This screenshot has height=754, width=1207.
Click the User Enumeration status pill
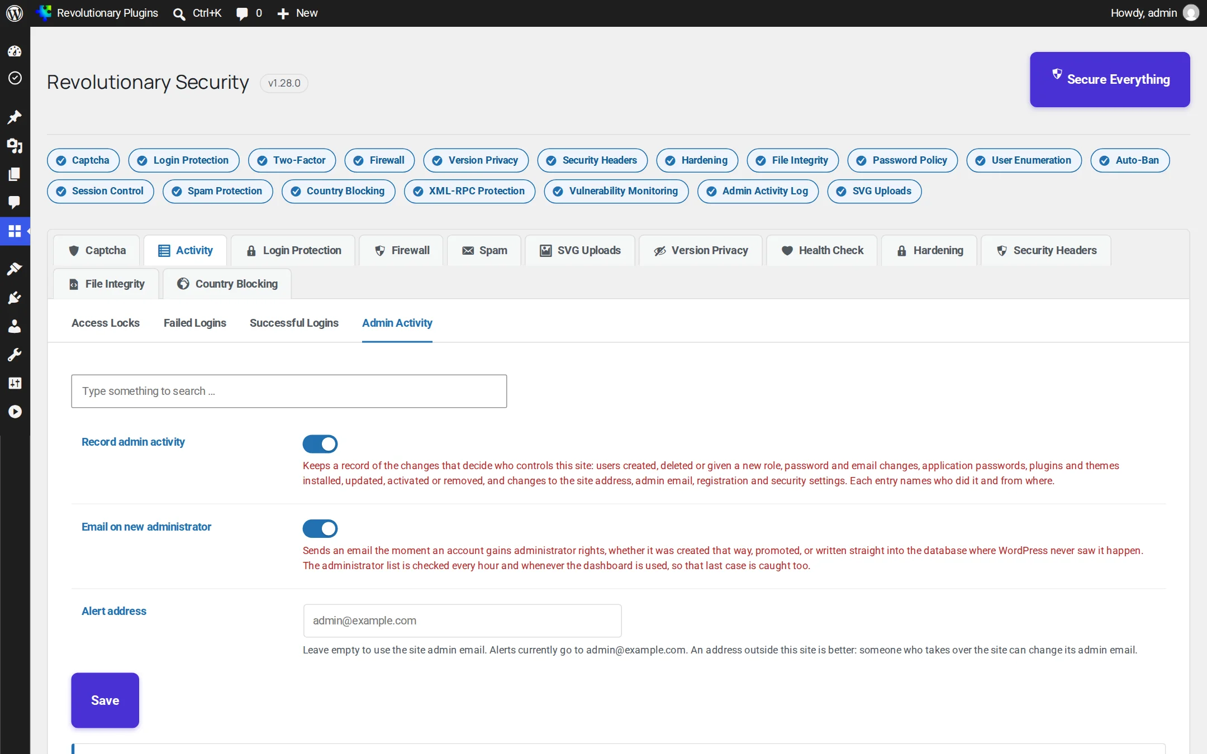coord(1024,160)
